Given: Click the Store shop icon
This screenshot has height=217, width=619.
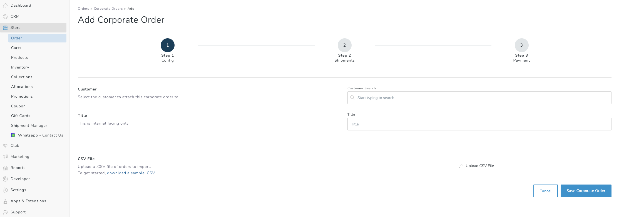Looking at the screenshot, I should [x=5, y=28].
